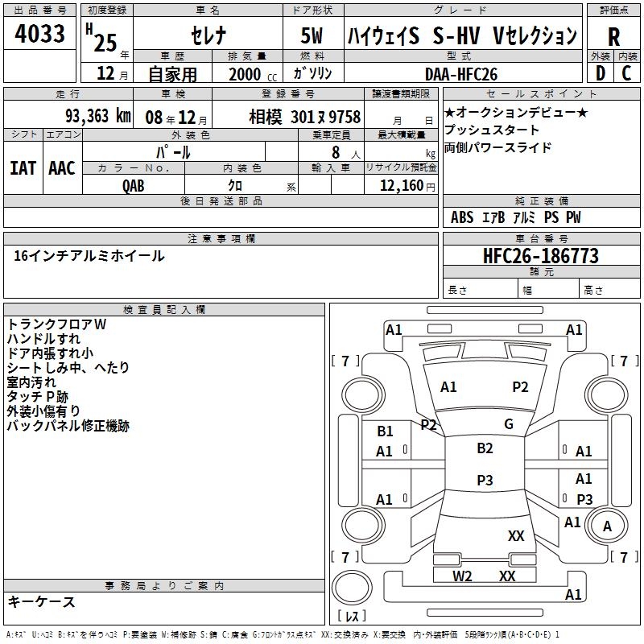
Task: Click P2 mark on right of hood
Action: pos(520,387)
